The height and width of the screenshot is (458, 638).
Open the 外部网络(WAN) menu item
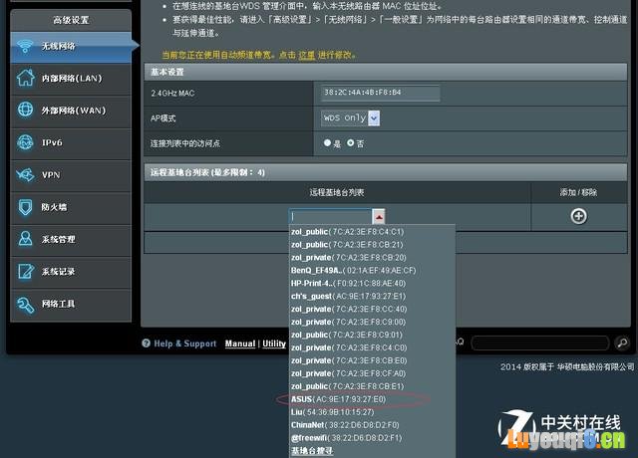tap(71, 111)
